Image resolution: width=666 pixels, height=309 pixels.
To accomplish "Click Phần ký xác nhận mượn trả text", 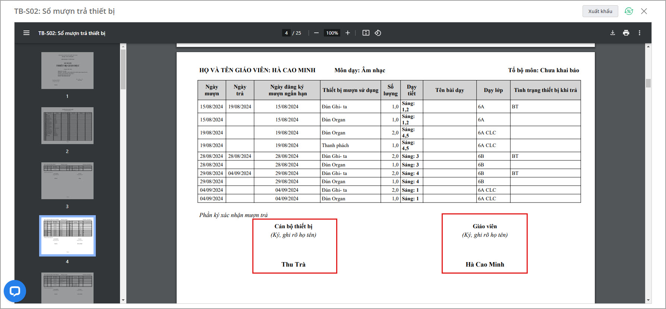I will [233, 215].
